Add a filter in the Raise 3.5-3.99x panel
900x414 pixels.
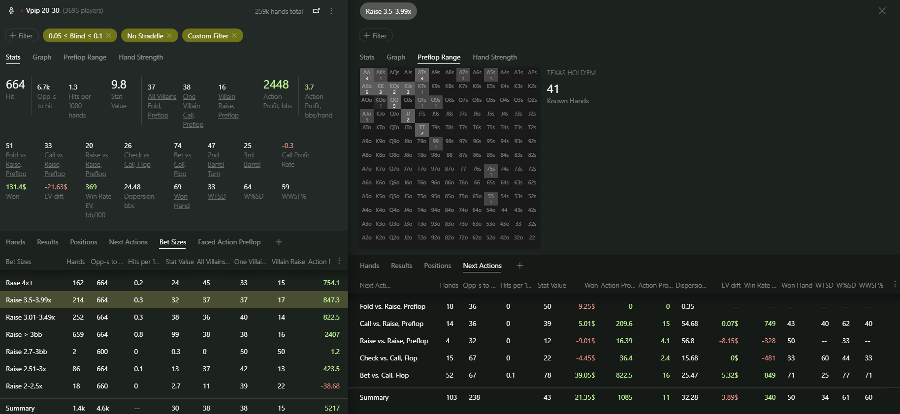point(376,35)
